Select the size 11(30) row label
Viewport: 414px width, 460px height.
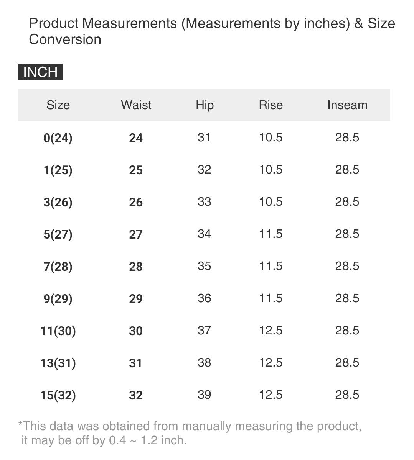pyautogui.click(x=58, y=331)
